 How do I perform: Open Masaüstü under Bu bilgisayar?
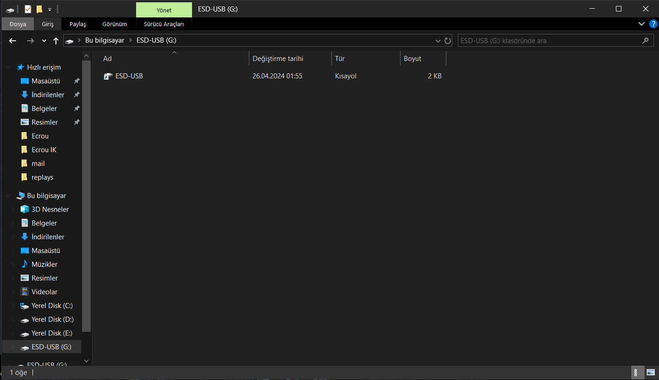point(46,251)
